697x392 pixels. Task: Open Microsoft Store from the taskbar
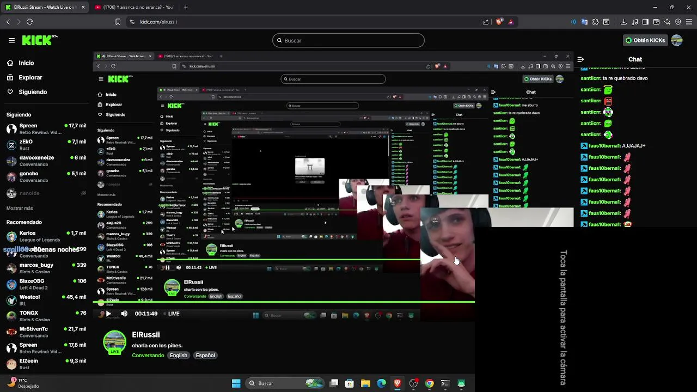click(x=350, y=383)
